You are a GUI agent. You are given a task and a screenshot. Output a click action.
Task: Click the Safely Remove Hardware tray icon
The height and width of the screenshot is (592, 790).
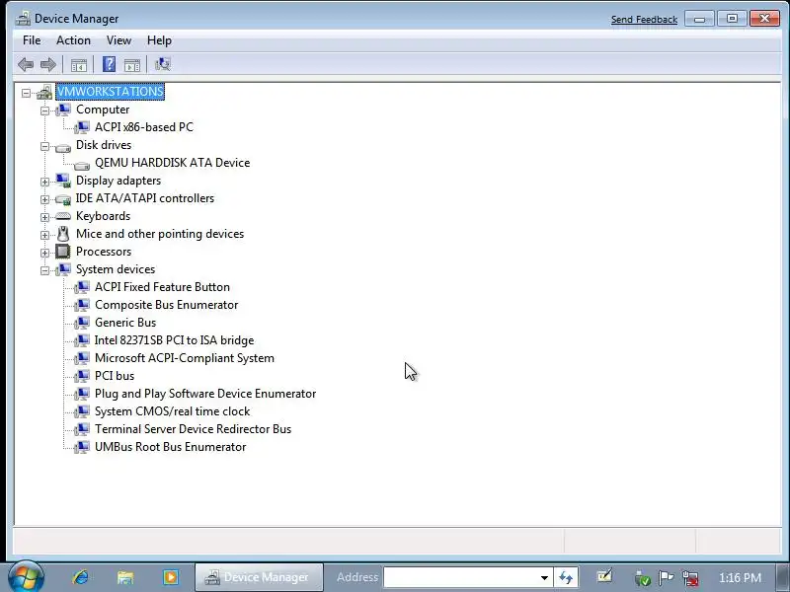click(643, 578)
